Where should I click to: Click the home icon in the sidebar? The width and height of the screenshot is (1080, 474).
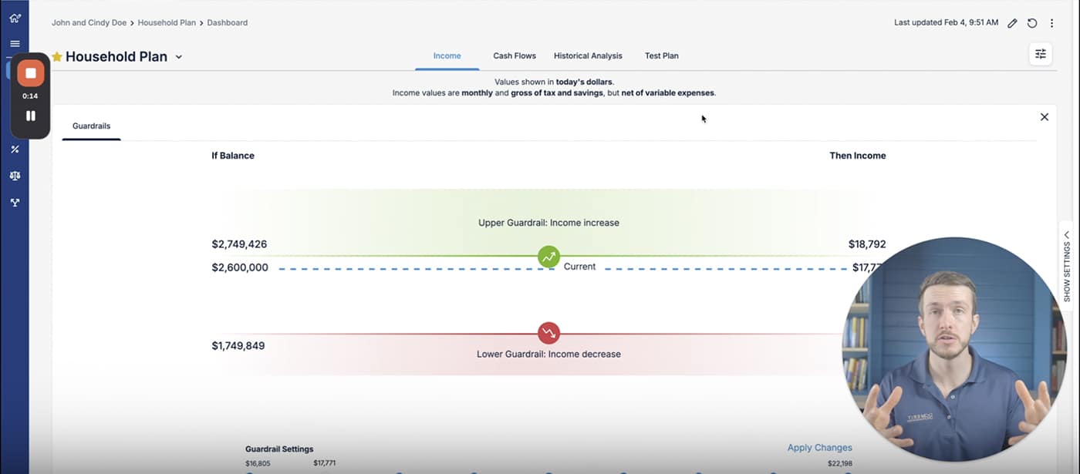point(15,18)
